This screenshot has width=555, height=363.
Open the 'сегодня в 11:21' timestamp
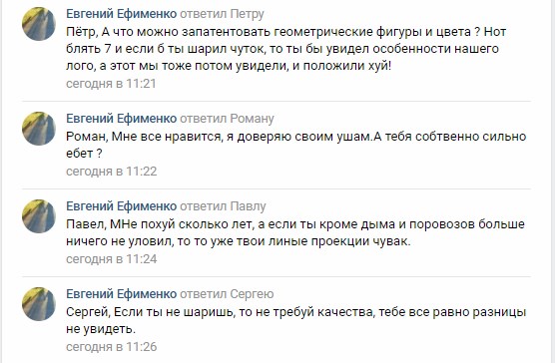click(x=111, y=84)
